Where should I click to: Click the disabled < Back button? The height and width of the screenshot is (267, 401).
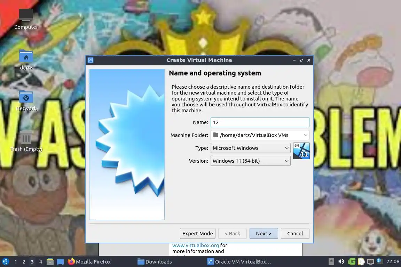coord(232,234)
